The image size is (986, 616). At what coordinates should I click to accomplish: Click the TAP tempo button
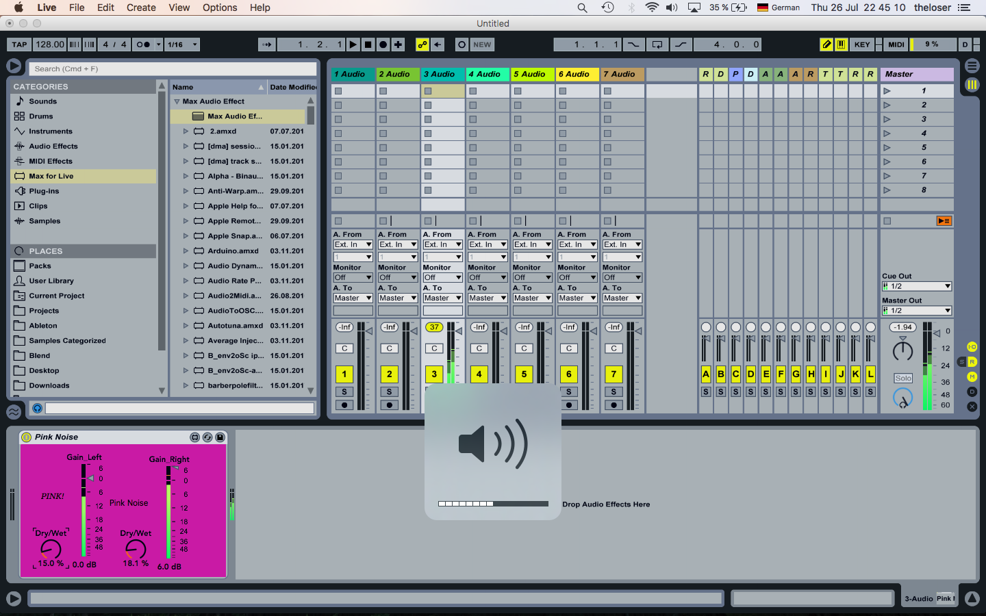(19, 44)
